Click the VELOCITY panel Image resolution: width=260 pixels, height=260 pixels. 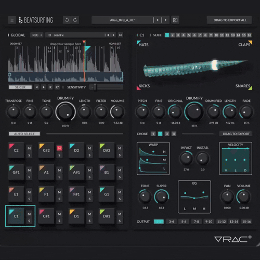point(236,159)
